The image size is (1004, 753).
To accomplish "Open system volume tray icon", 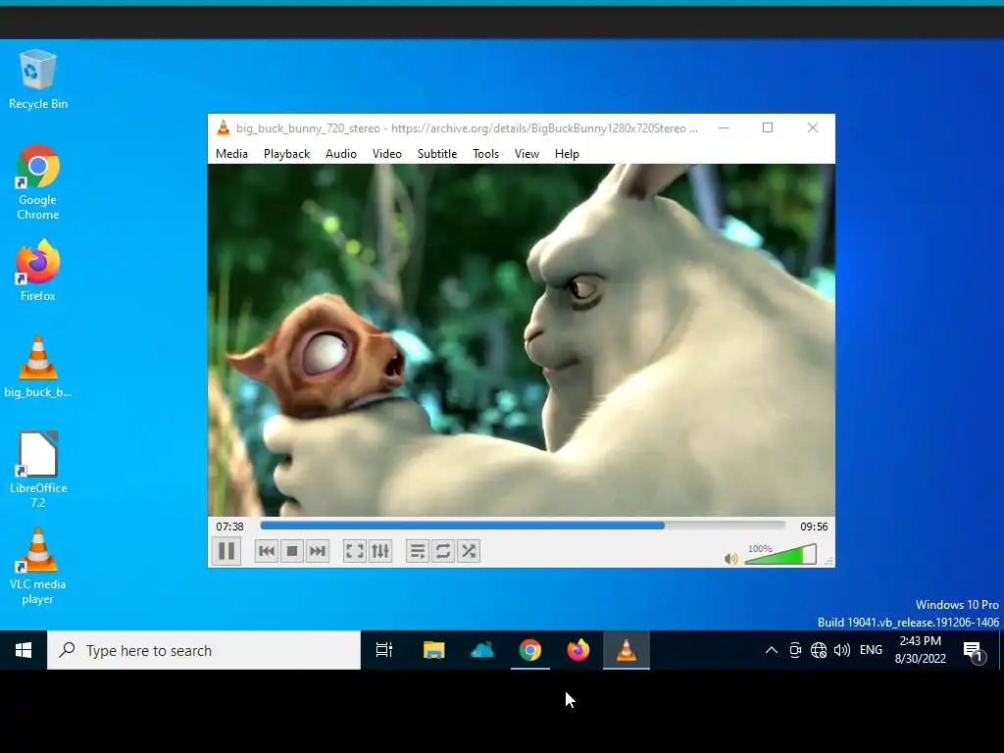I will pos(842,651).
